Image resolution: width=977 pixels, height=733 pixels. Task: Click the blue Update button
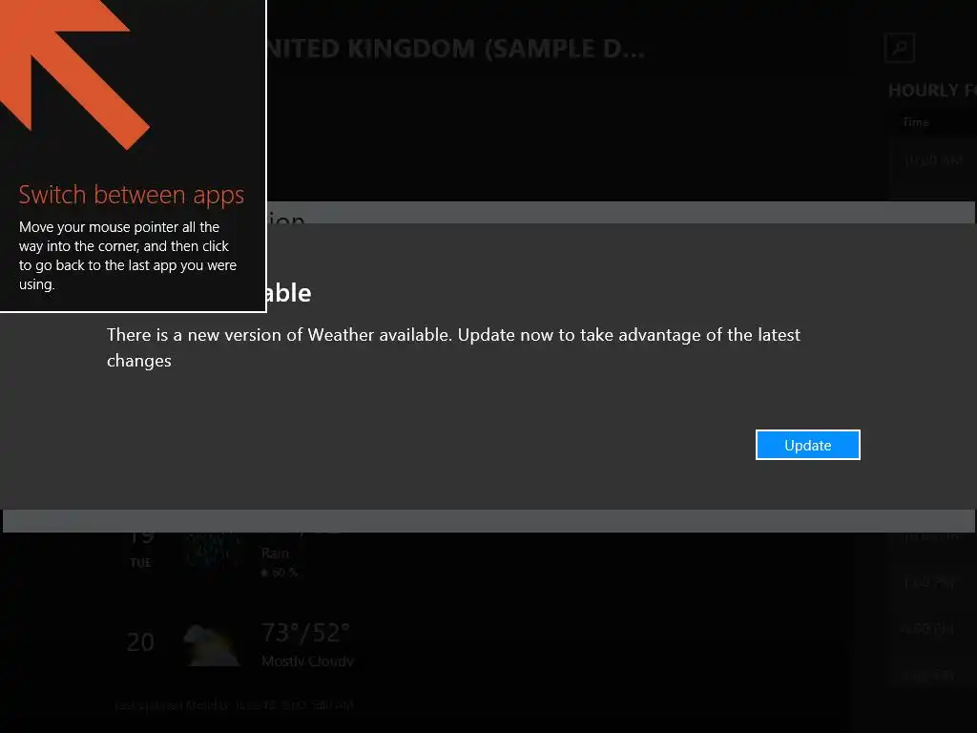point(807,445)
